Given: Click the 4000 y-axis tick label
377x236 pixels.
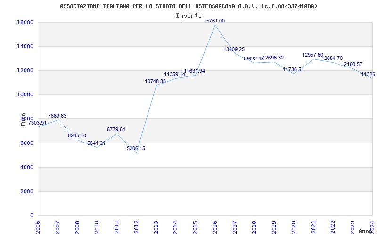Looking at the screenshot, I should tap(26, 168).
